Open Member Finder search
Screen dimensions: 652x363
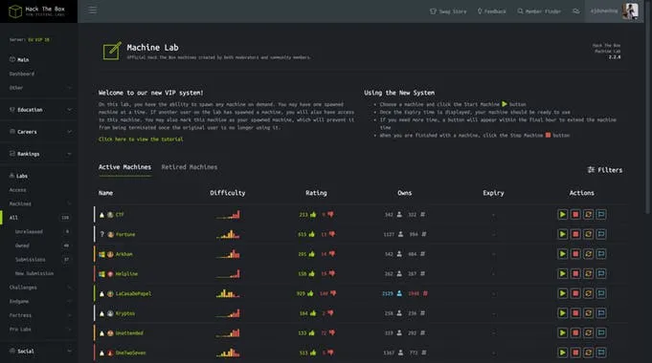(x=539, y=11)
